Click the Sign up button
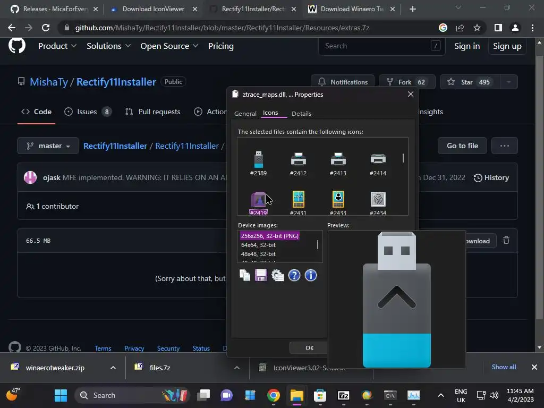Viewport: 544px width, 408px height. (507, 46)
